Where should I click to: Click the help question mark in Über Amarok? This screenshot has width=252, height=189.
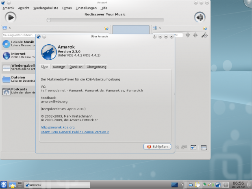click(x=154, y=37)
